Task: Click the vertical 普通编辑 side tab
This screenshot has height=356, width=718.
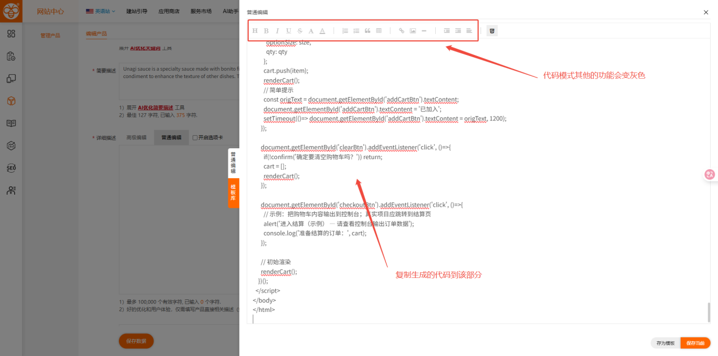Action: pos(233,163)
